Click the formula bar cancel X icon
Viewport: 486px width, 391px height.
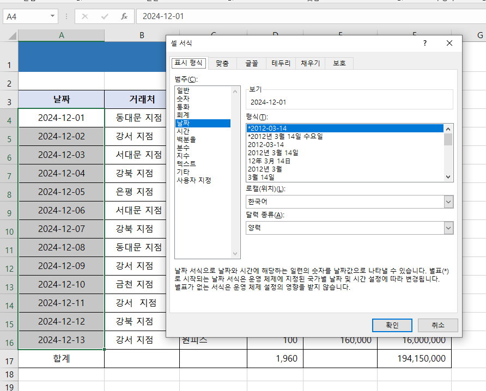pos(84,16)
